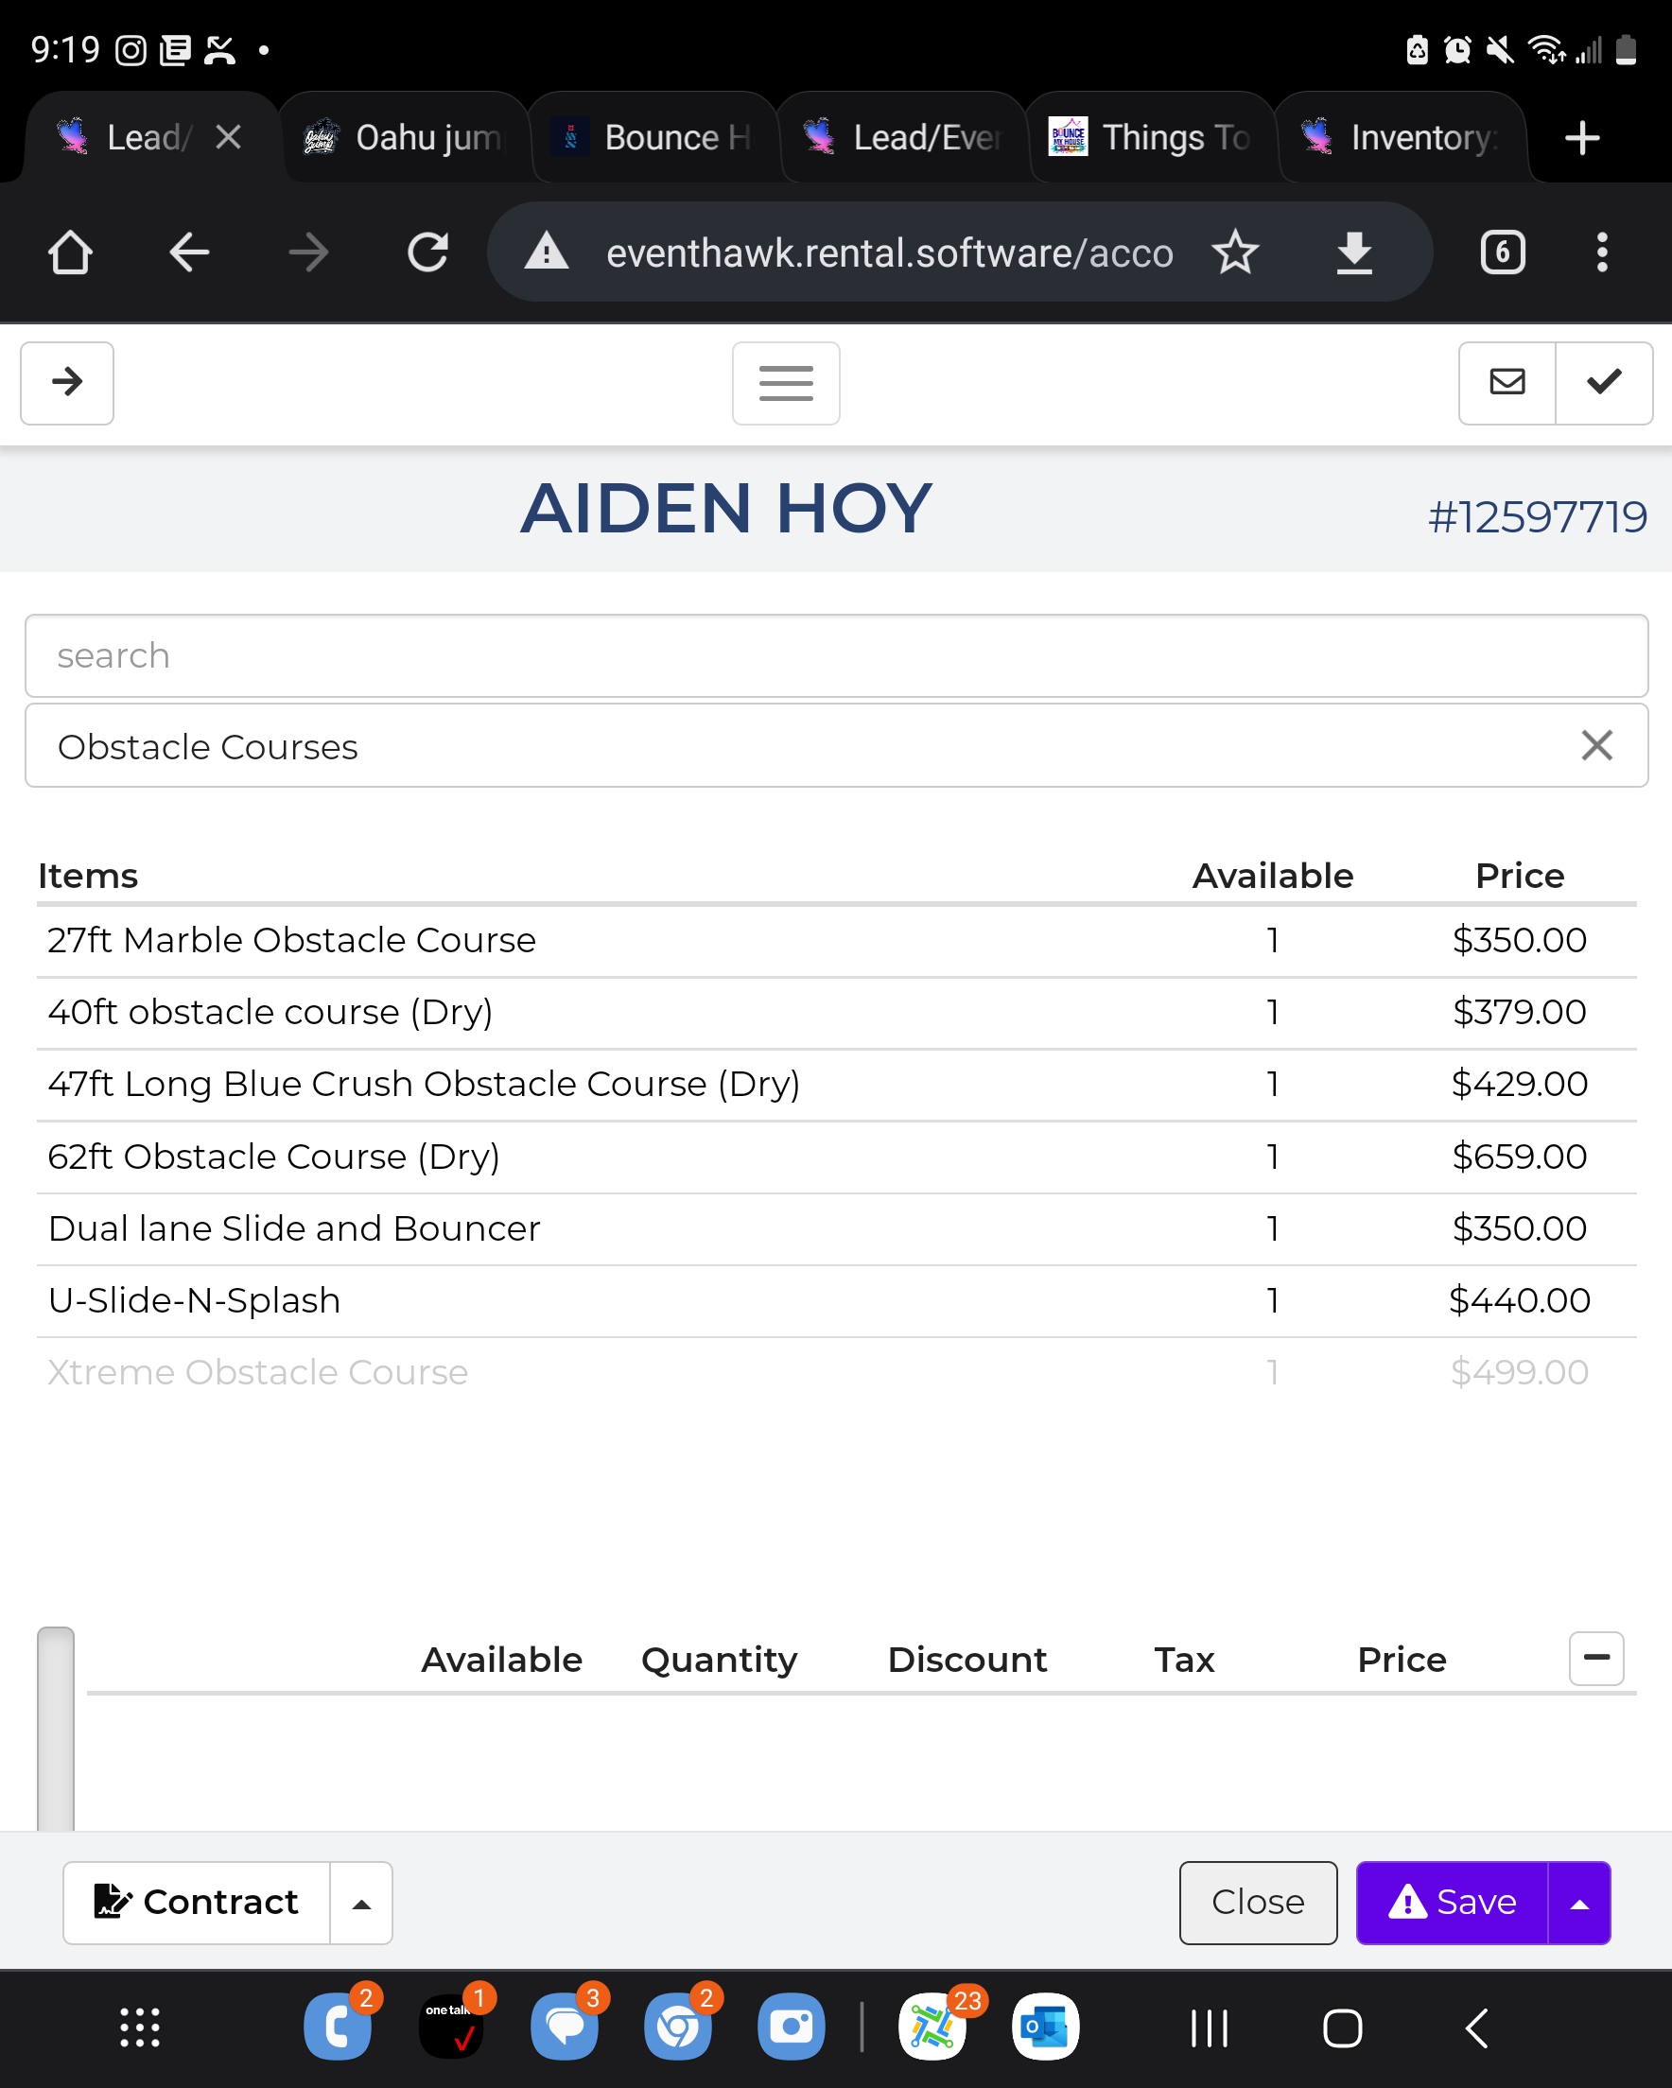Tap the browser download icon
1672x2088 pixels.
[1353, 252]
